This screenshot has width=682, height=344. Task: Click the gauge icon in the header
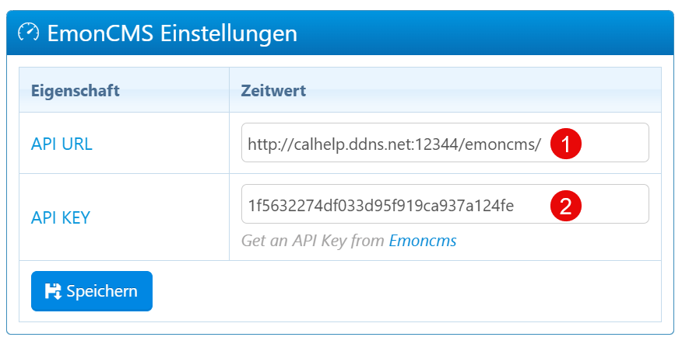(28, 33)
